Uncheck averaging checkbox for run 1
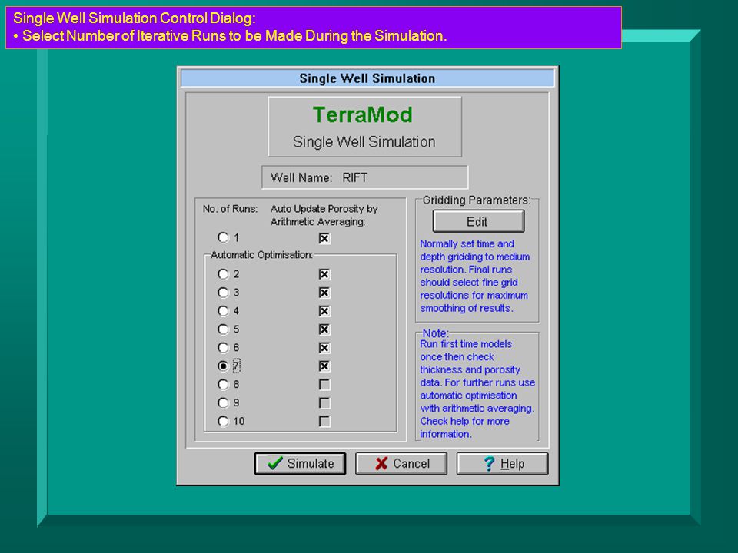This screenshot has height=553, width=738. click(324, 238)
